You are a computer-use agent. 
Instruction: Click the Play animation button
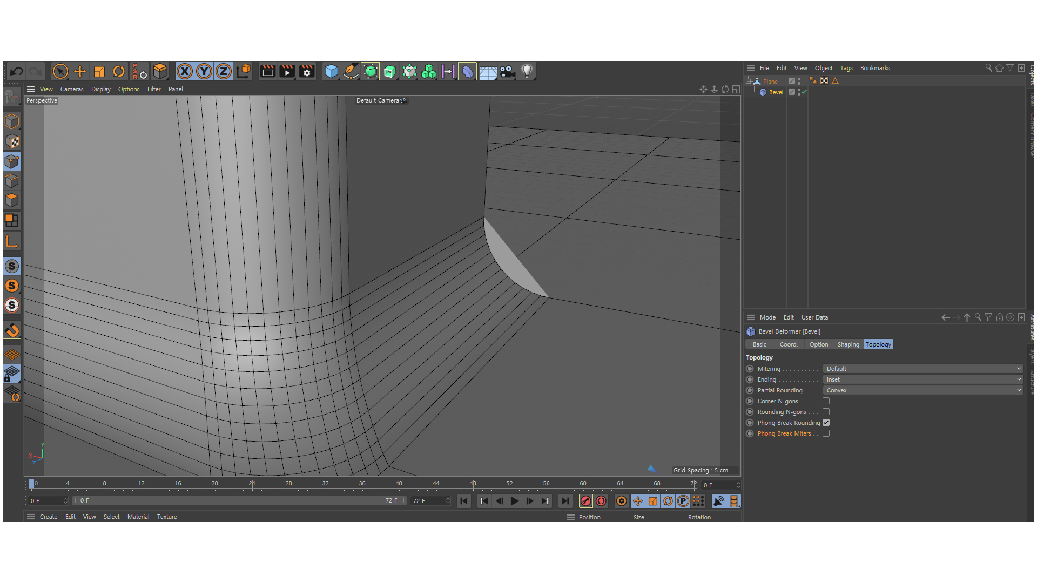tap(515, 501)
